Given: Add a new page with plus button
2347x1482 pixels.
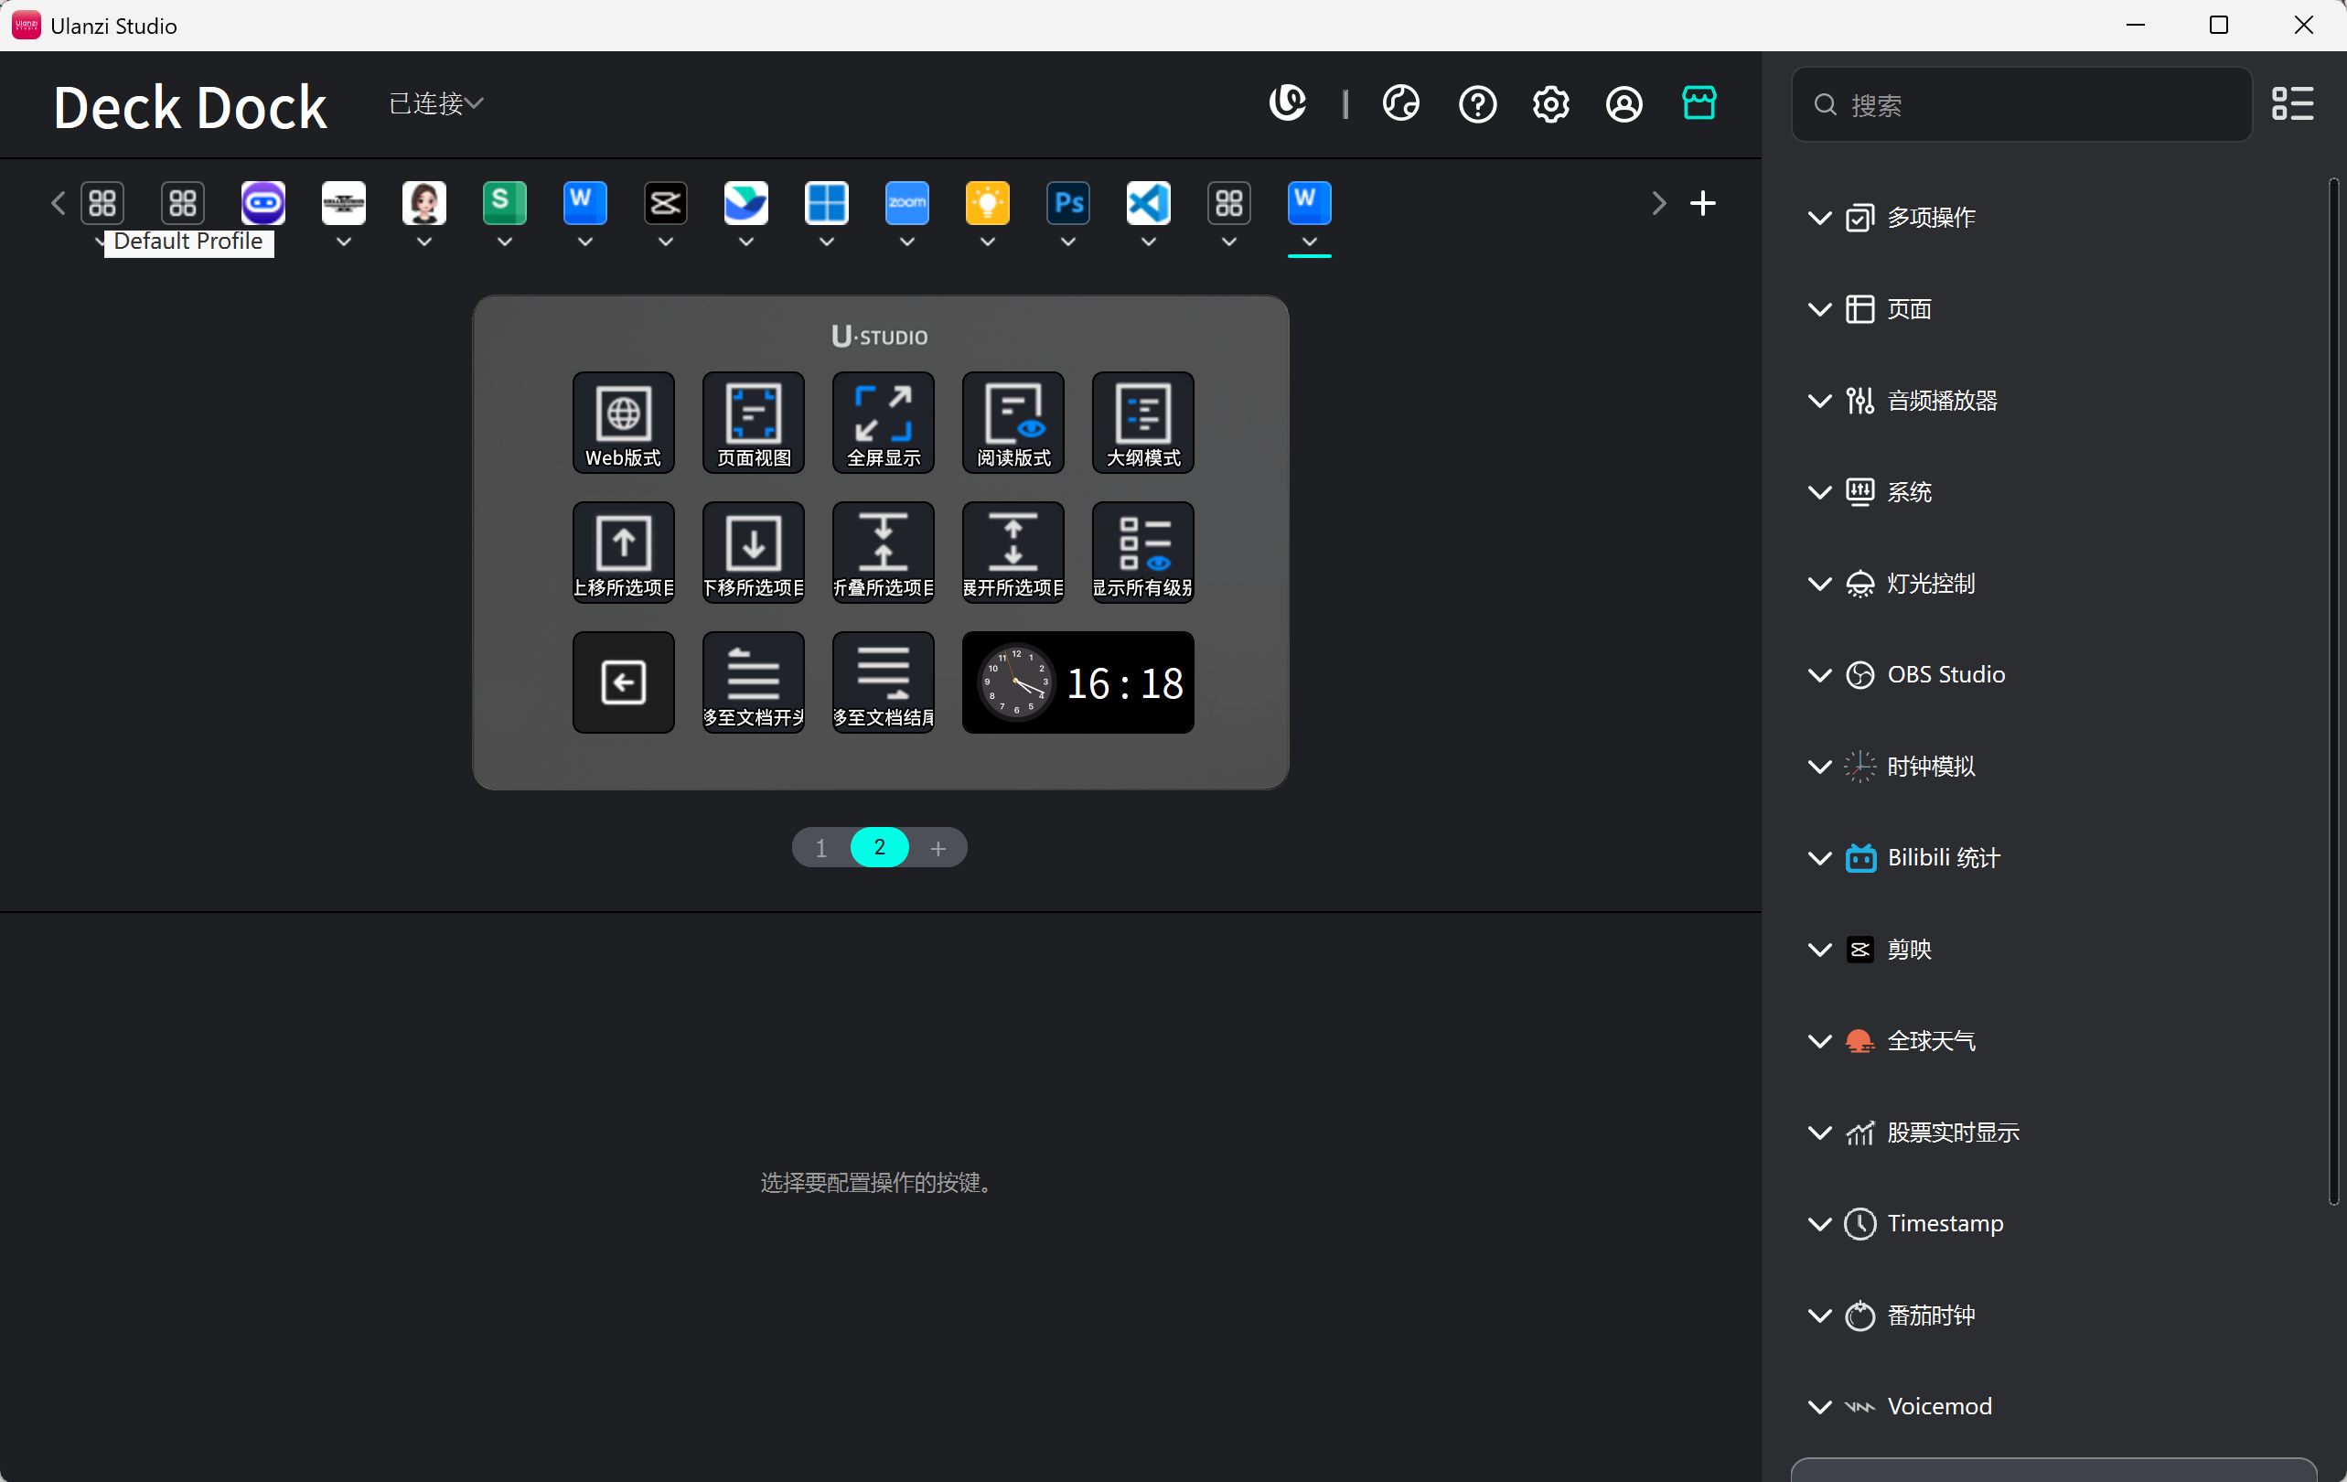Looking at the screenshot, I should (x=938, y=847).
